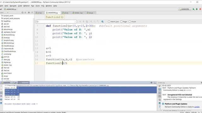This screenshot has height=113, width=202.
Task: Clear Event Log with its trash icon
Action: 160,103
